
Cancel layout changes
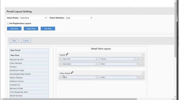[26, 41]
